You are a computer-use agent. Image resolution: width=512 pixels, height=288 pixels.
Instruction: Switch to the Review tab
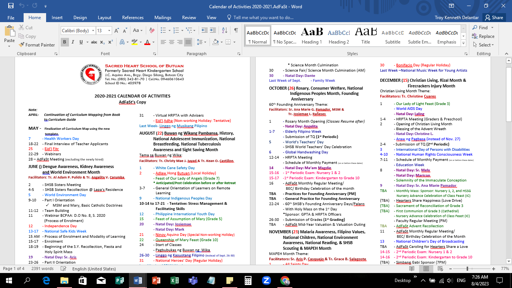189,18
